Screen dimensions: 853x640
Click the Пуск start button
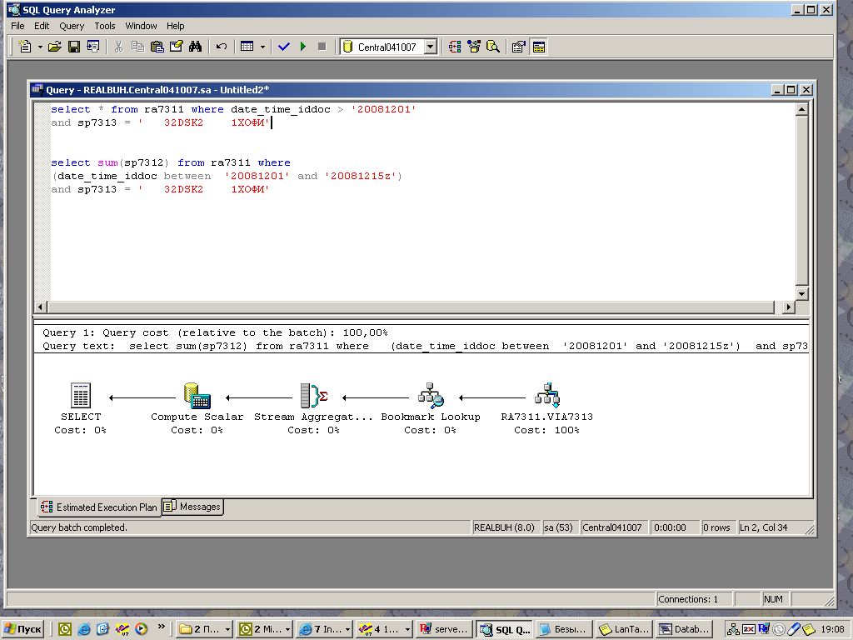pyautogui.click(x=23, y=629)
